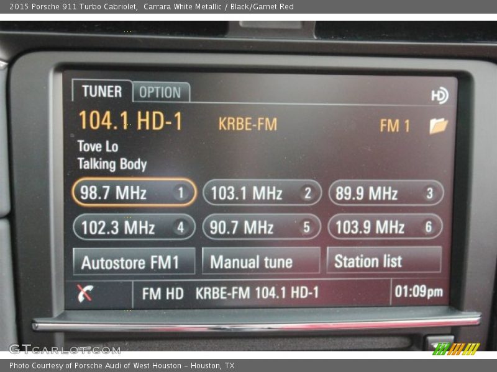The height and width of the screenshot is (372, 497).
Task: Switch to the TUNER tab
Action: click(x=102, y=91)
